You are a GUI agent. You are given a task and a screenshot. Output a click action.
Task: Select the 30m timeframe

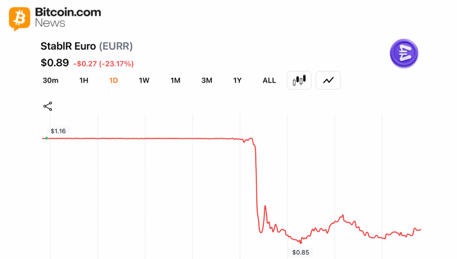[x=51, y=80]
